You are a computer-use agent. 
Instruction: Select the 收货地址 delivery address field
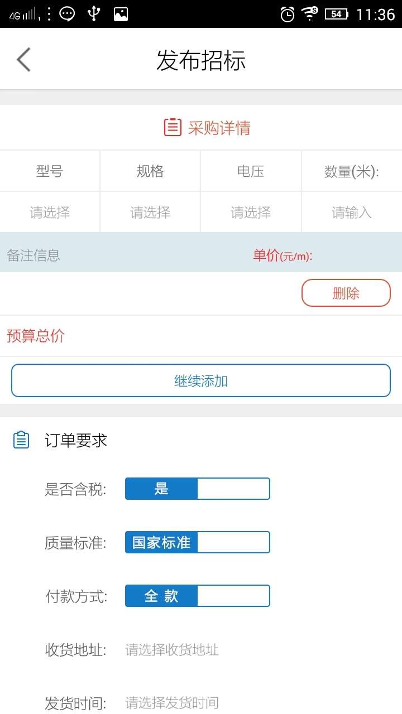[172, 650]
